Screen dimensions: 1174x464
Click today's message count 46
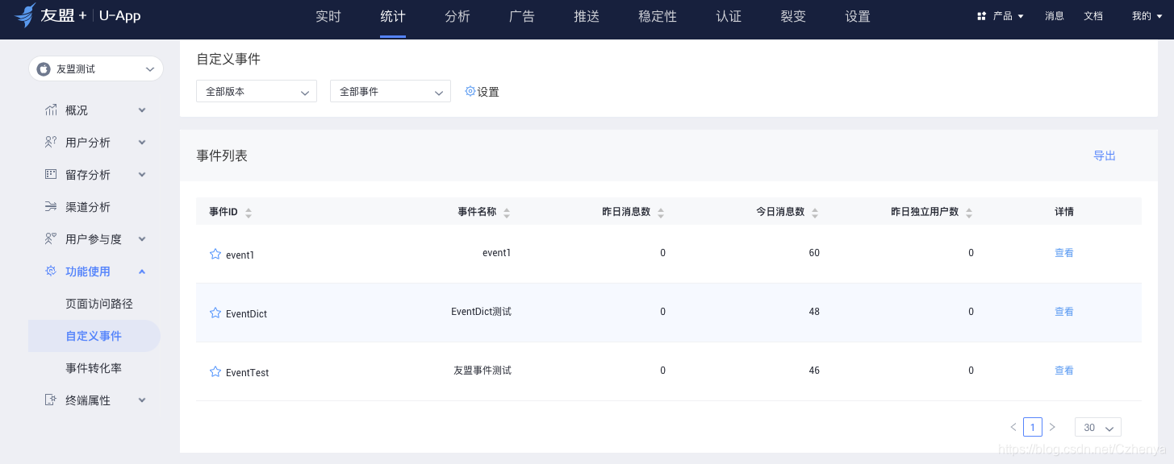tap(814, 371)
